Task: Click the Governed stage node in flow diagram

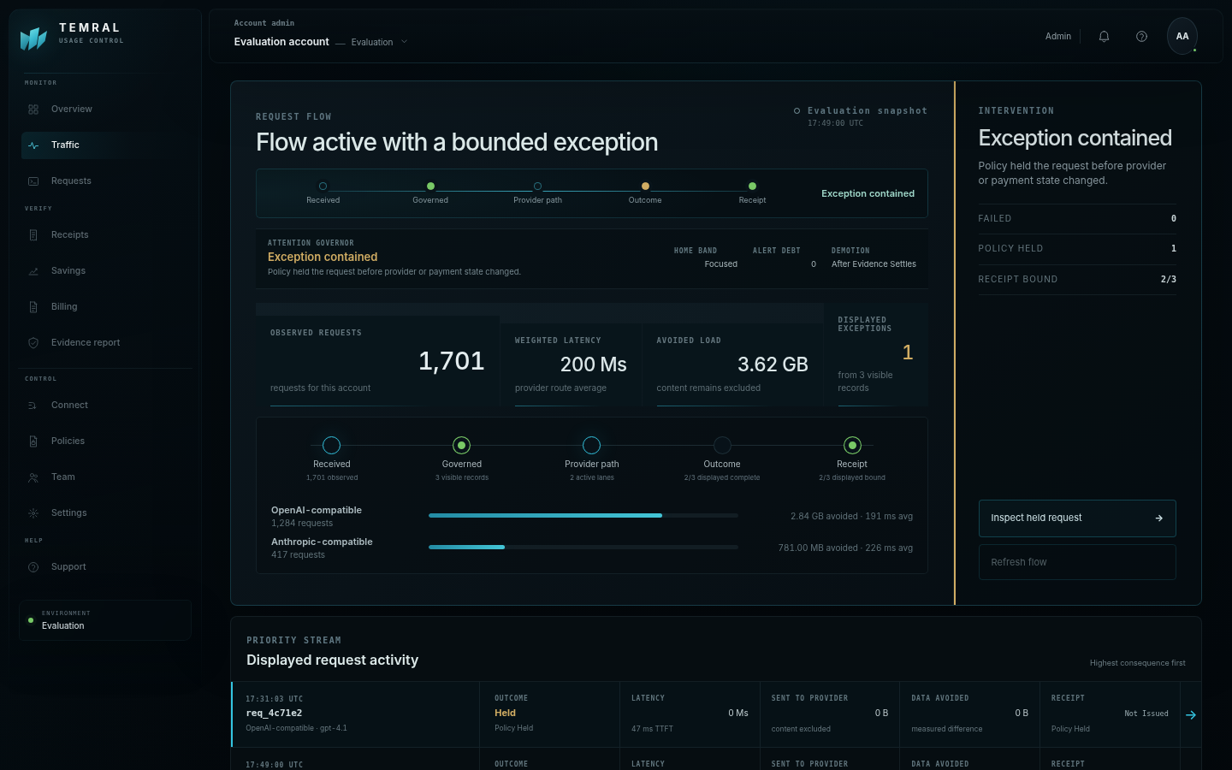Action: [x=462, y=446]
